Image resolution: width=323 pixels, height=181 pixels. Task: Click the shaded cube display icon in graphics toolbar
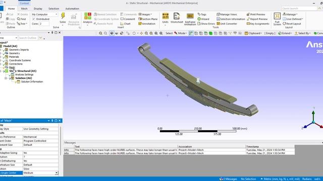point(112,33)
